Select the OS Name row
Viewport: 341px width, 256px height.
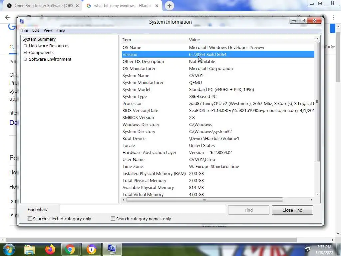(218, 47)
